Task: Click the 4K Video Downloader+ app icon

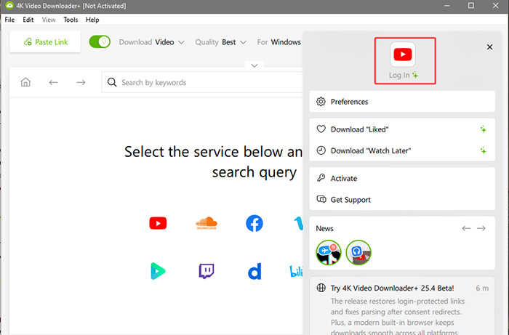Action: tap(9, 6)
